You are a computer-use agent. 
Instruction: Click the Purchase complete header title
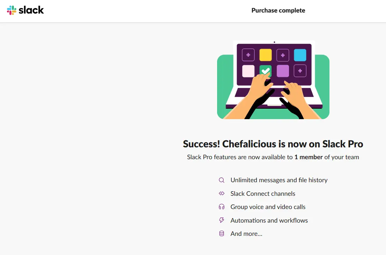[278, 10]
